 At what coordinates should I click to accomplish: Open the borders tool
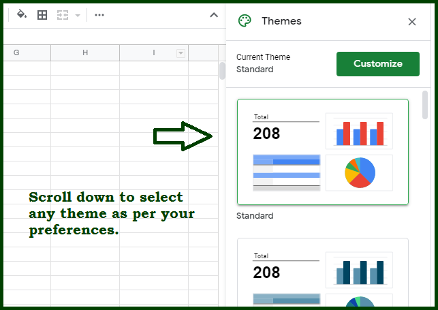tap(42, 15)
